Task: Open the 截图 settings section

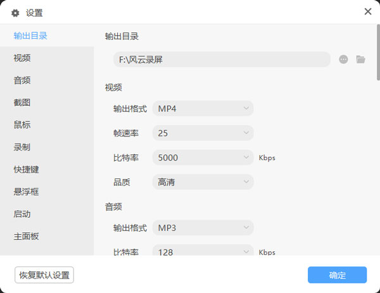Action: pos(22,103)
